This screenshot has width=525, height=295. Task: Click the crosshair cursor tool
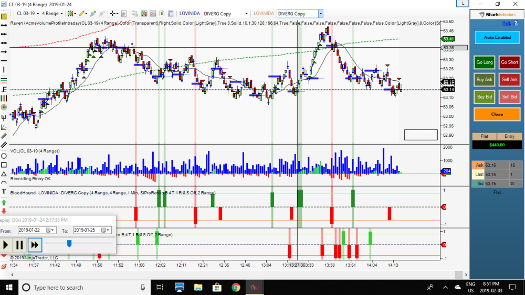coord(113,14)
